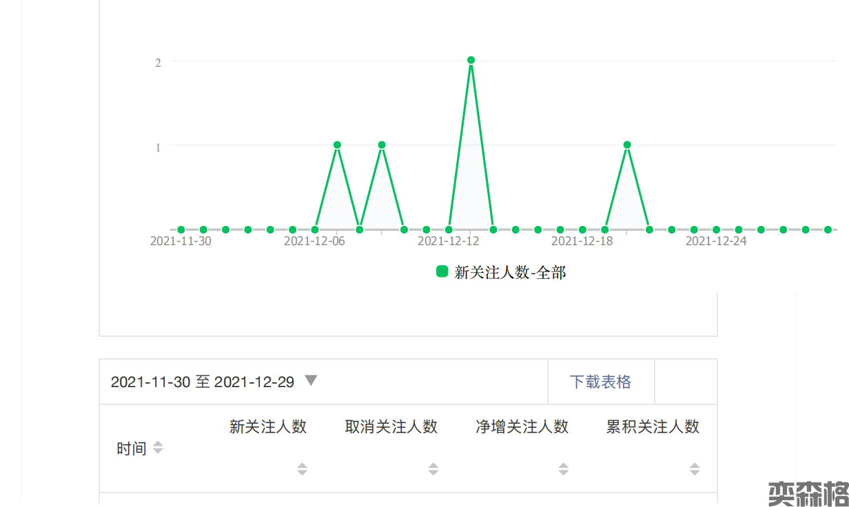The width and height of the screenshot is (849, 507).
Task: Select the first peak data point after 2021-12-06
Action: 337,145
